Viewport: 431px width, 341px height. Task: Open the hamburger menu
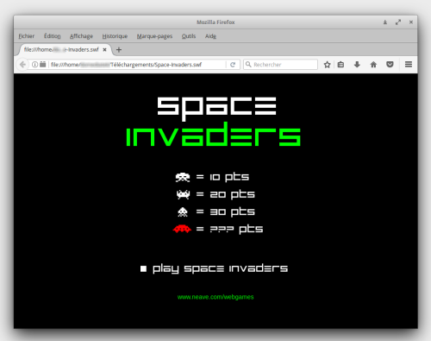409,65
